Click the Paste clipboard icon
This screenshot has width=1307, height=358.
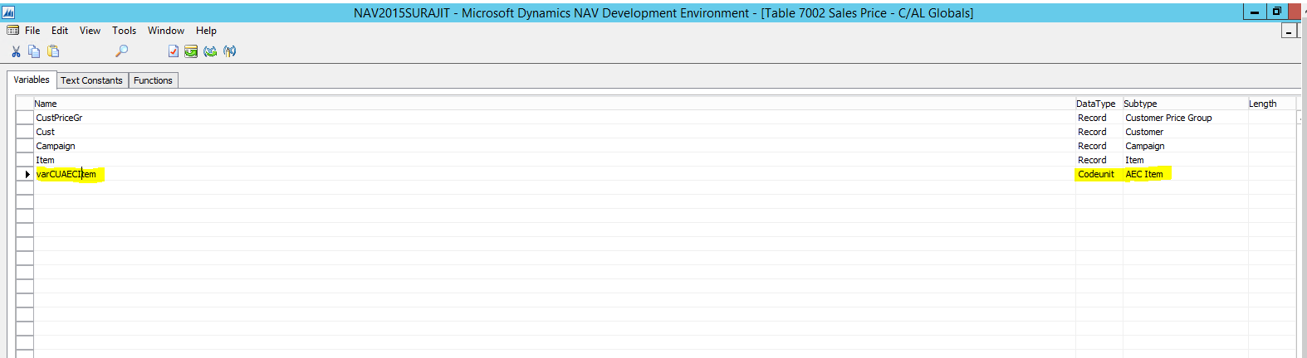point(53,51)
